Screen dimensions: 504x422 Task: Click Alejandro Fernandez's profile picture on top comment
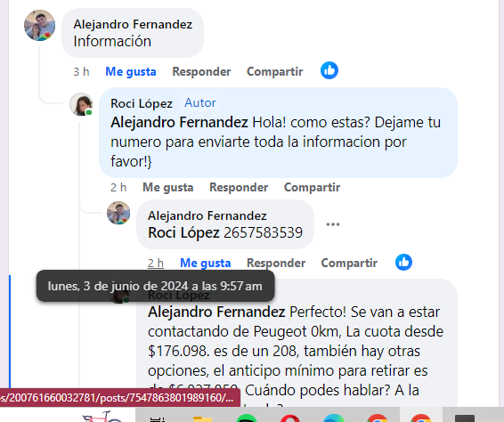click(x=39, y=26)
